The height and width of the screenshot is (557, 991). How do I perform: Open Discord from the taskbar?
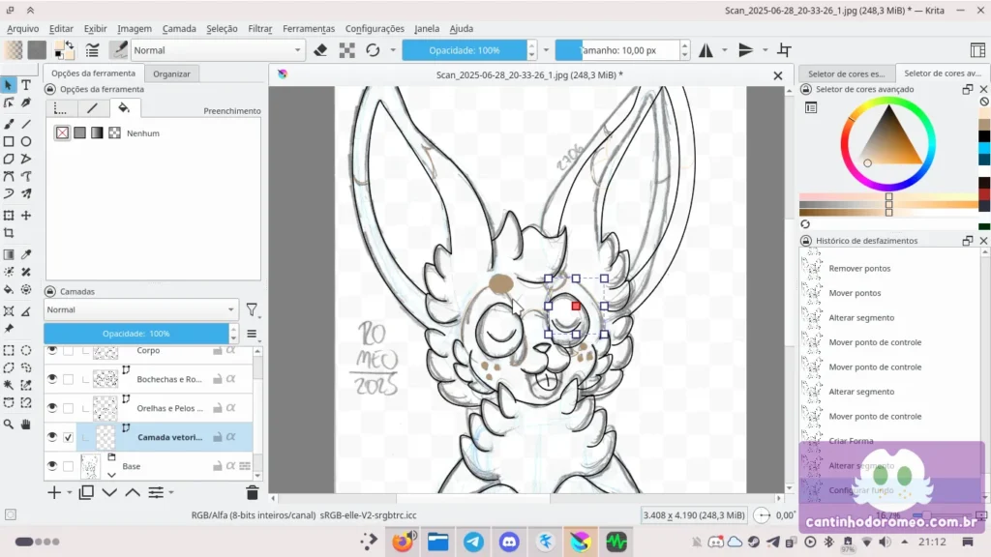pos(509,542)
